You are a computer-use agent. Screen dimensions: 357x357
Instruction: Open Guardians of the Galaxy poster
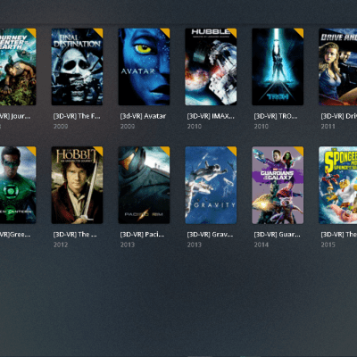[278, 185]
